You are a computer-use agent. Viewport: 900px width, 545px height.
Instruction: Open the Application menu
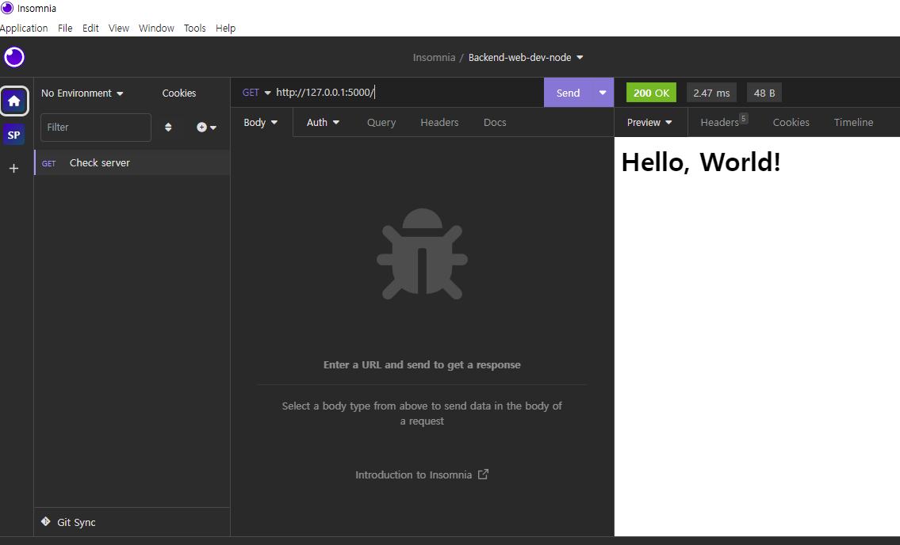click(24, 28)
